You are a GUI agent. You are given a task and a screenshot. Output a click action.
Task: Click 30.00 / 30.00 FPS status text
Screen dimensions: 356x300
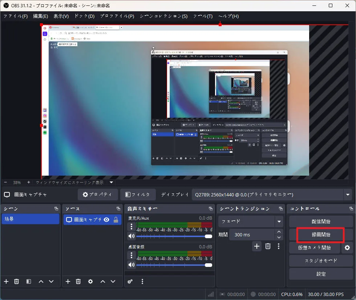[325, 294]
